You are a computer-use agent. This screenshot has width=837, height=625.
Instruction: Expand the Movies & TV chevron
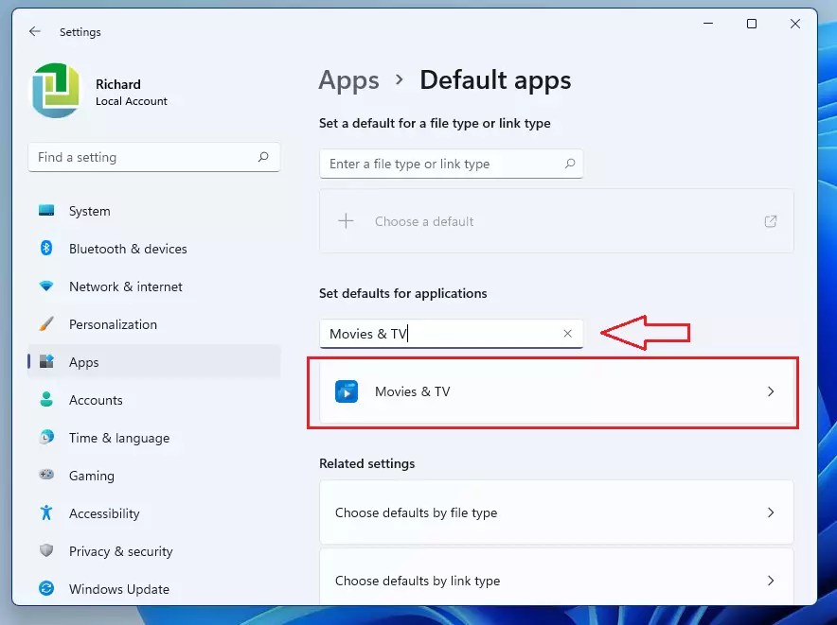tap(771, 391)
